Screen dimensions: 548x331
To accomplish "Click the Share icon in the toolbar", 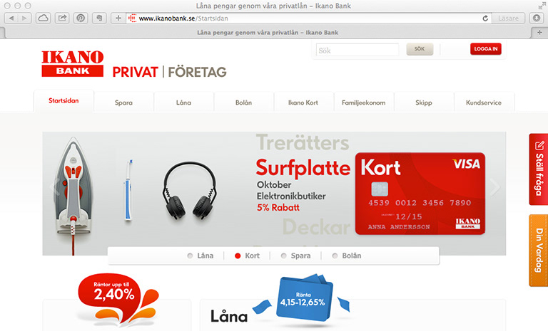I will pos(62,18).
